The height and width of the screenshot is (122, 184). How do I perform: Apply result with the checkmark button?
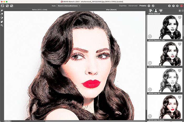pos(153,6)
